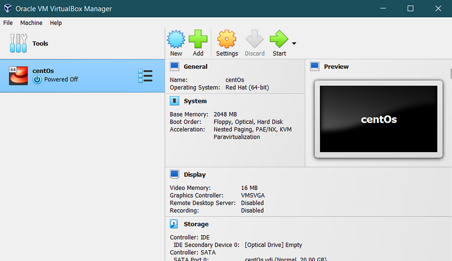Select the centOs machine name in the list

43,71
